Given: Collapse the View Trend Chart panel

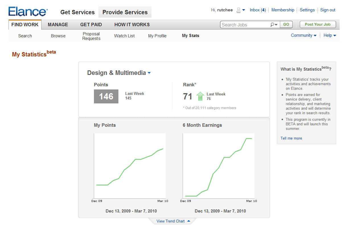Looking at the screenshot, I should pyautogui.click(x=173, y=221).
